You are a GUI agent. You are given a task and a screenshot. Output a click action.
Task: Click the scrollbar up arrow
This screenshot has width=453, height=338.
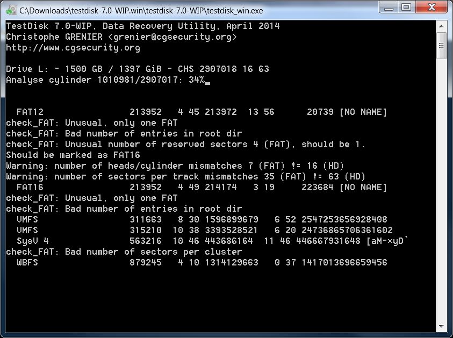coord(441,26)
